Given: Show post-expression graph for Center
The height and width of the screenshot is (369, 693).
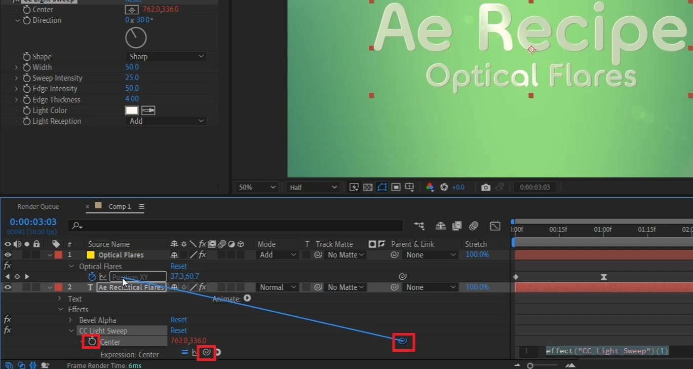Looking at the screenshot, I should (x=195, y=352).
